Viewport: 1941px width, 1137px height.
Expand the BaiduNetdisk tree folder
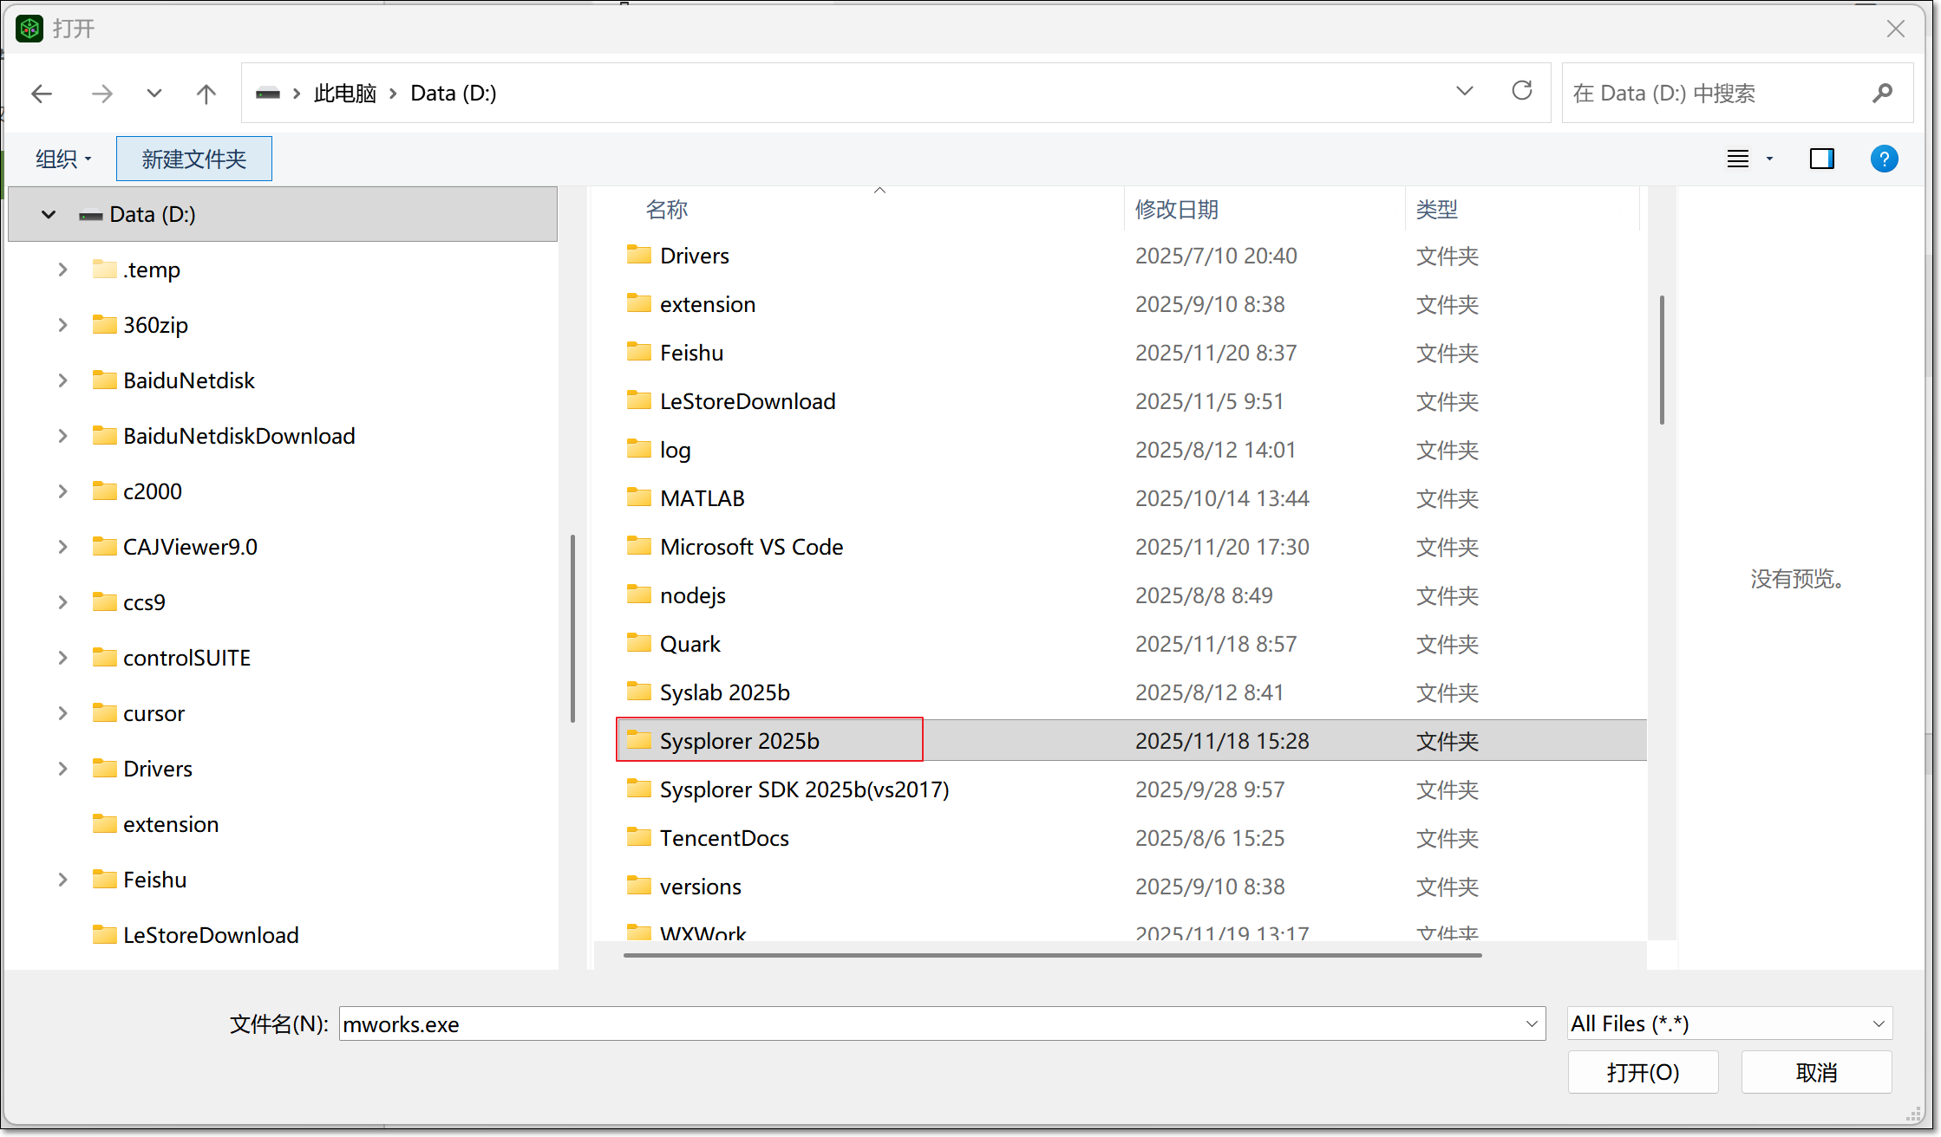(62, 380)
